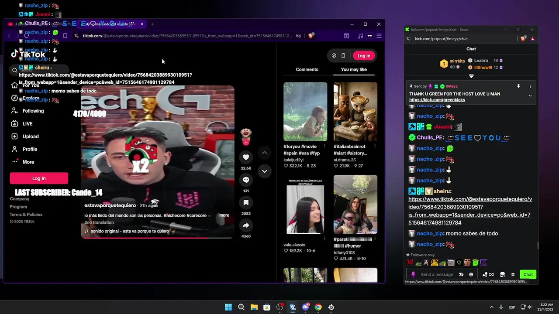Viewport: 559px width, 314px height.
Task: Click the red Log in button in sidebar
Action: (x=39, y=178)
